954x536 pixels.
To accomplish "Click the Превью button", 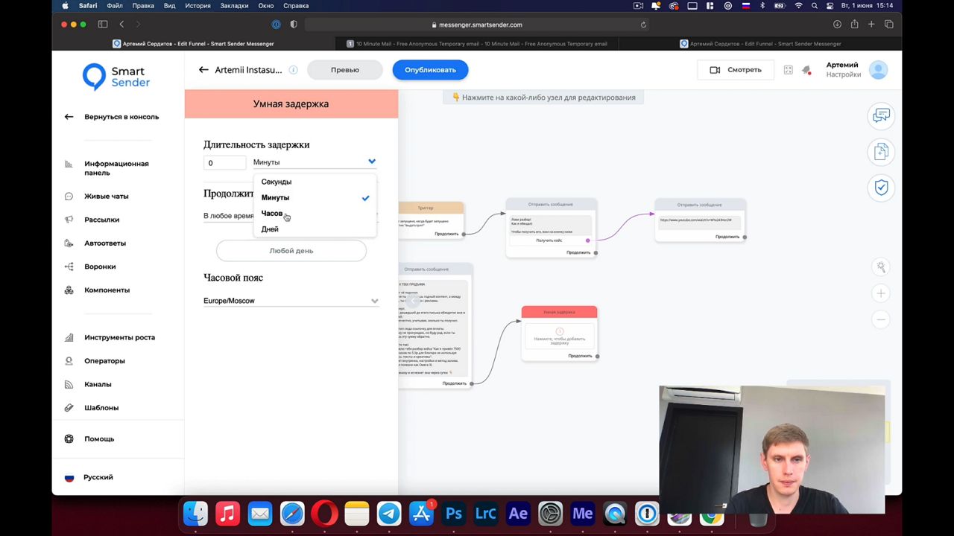I will 344,70.
